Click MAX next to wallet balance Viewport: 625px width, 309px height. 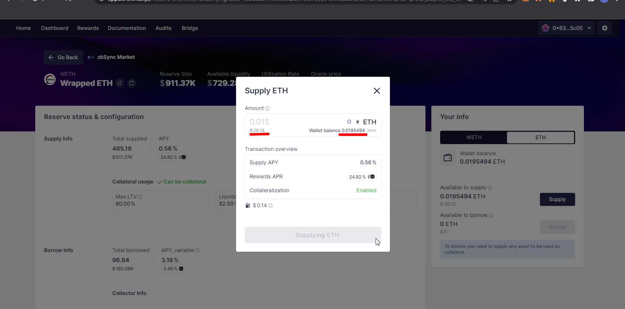click(x=372, y=130)
